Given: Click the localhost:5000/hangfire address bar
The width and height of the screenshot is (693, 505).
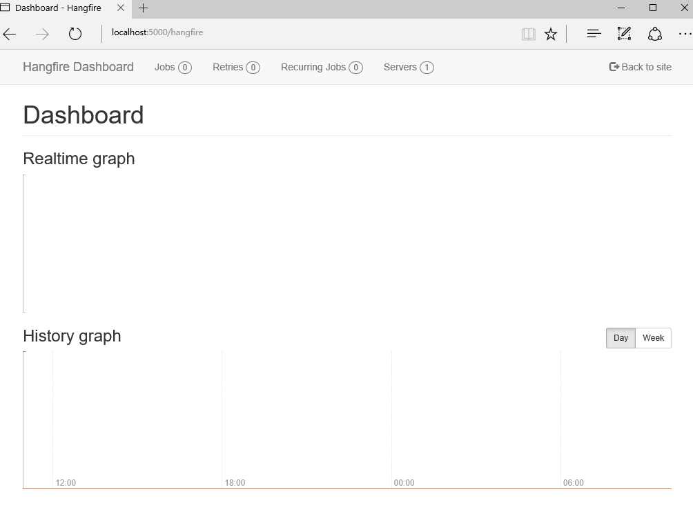Looking at the screenshot, I should tap(309, 32).
